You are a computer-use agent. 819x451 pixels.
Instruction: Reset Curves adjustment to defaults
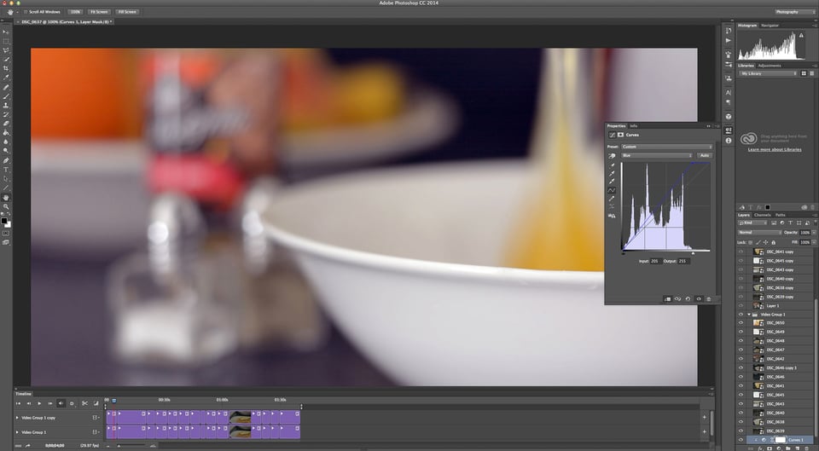(x=688, y=299)
